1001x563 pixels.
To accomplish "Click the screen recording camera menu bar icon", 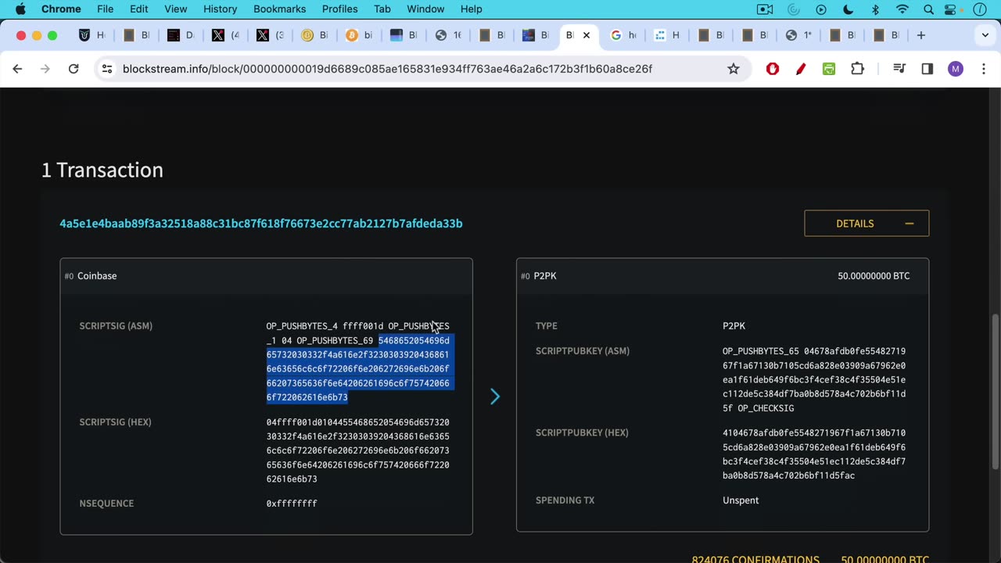I will [x=765, y=9].
